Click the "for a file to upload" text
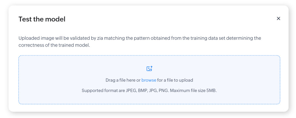The height and width of the screenshot is (118, 296). pos(175,80)
